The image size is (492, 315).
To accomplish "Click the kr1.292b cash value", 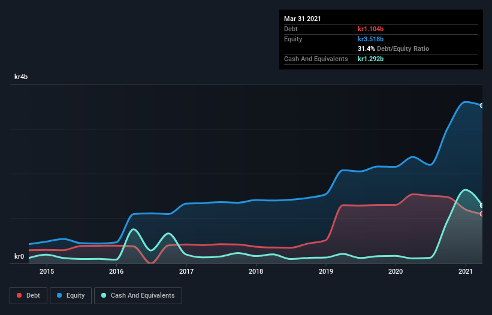I will (370, 59).
